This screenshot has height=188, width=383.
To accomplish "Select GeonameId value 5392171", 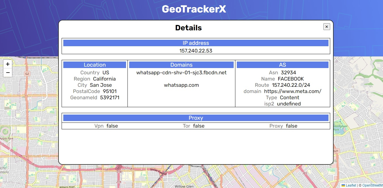I will point(110,98).
